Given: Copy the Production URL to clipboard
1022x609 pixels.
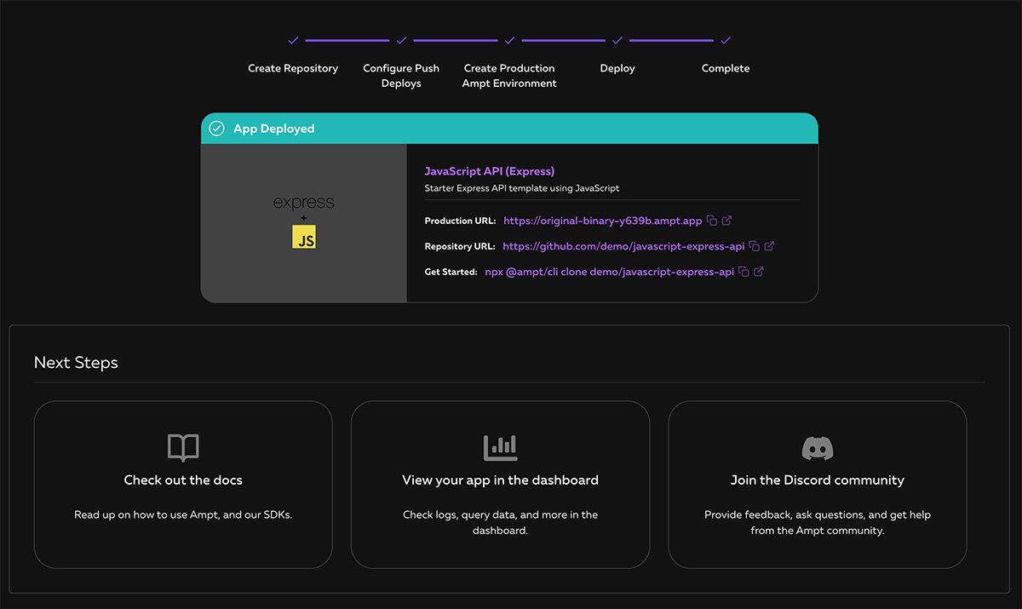Looking at the screenshot, I should pos(712,221).
